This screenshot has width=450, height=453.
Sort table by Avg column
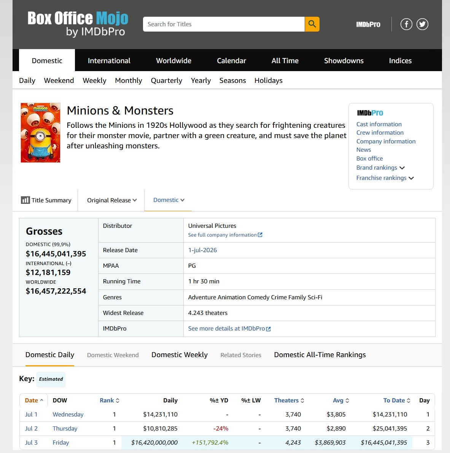click(x=341, y=401)
